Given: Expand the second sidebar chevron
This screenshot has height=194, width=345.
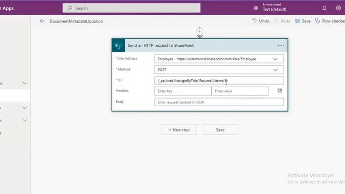Looking at the screenshot, I should [x=25, y=108].
